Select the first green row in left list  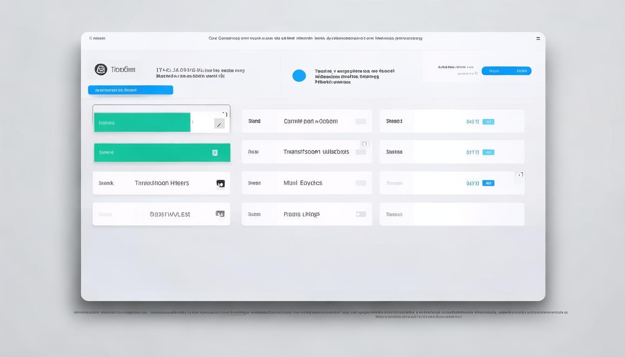142,123
